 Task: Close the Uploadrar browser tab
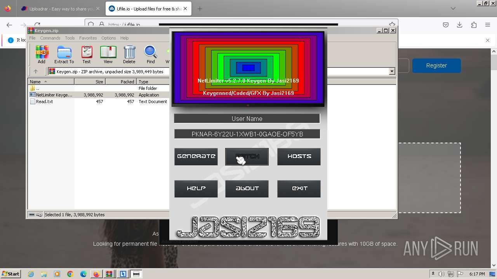pyautogui.click(x=97, y=9)
